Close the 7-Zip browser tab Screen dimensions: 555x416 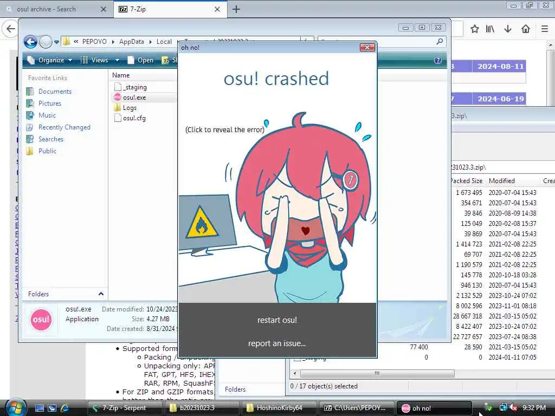(217, 9)
